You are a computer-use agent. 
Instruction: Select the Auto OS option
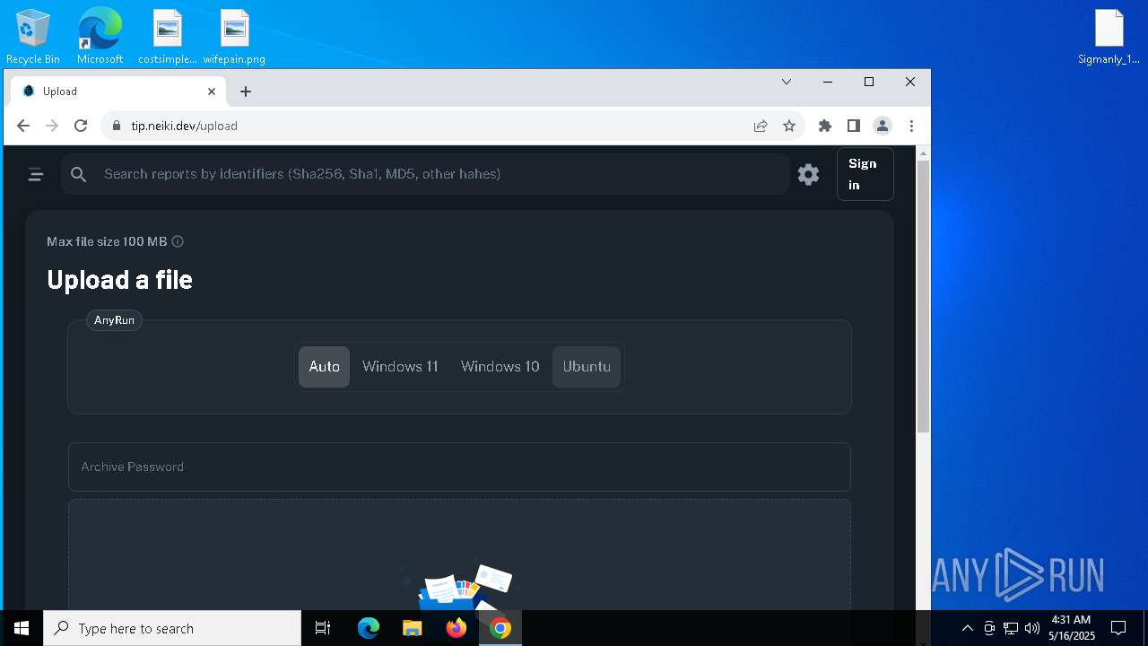(x=324, y=367)
